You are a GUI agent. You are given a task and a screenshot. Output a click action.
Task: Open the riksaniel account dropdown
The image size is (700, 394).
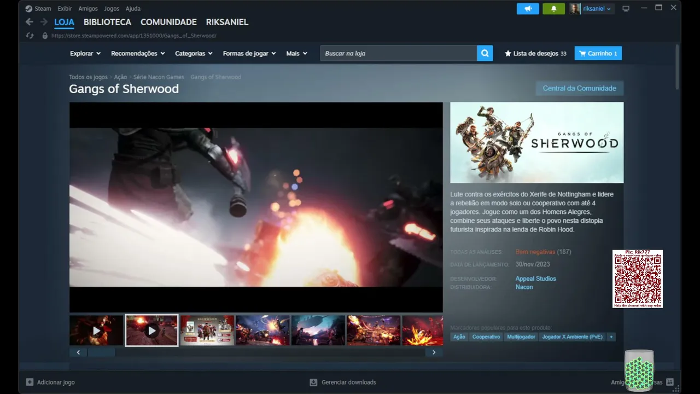tap(597, 9)
